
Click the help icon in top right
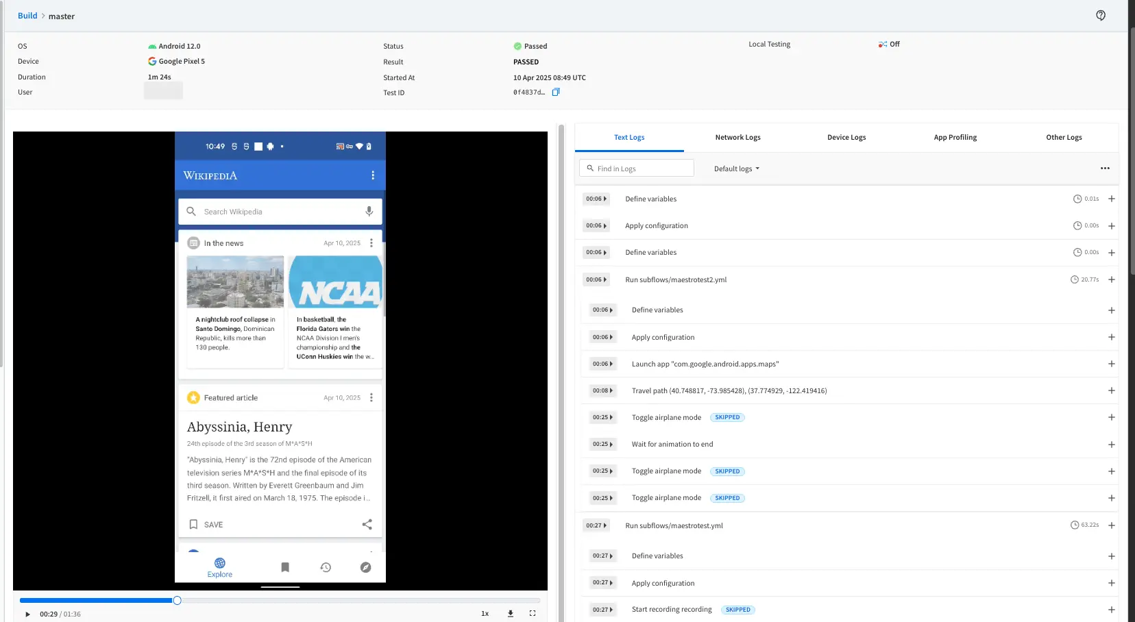point(1100,15)
